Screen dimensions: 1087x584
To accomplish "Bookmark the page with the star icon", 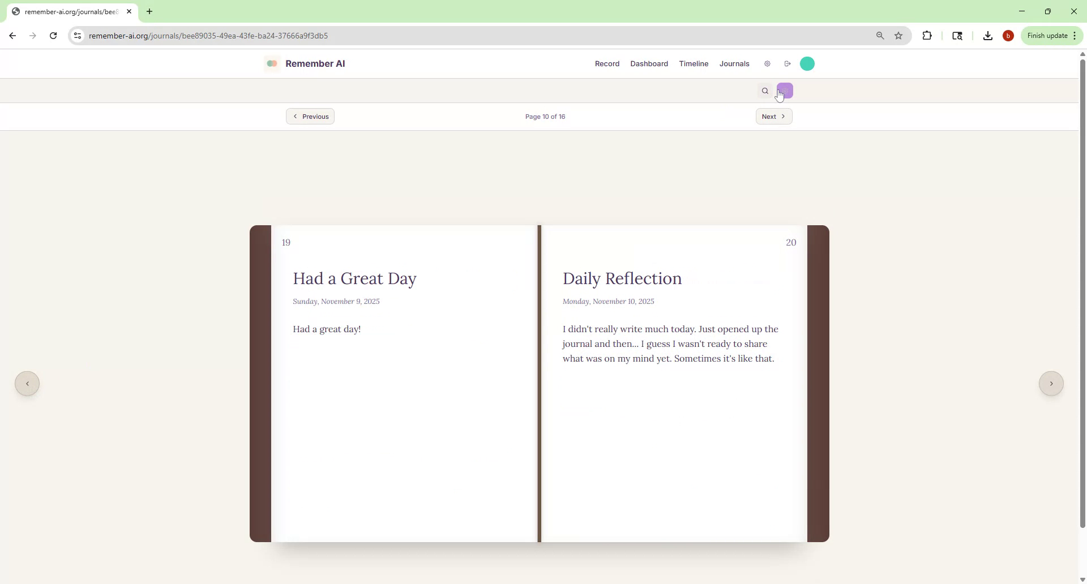I will pos(898,35).
